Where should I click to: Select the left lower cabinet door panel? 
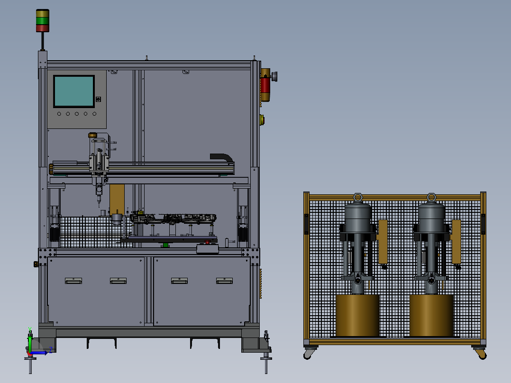[x=96, y=291]
